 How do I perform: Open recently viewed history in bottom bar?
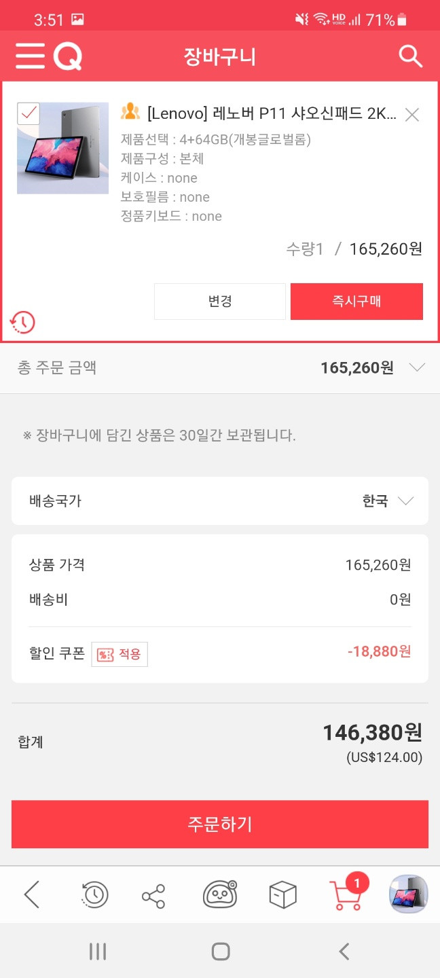point(93,894)
